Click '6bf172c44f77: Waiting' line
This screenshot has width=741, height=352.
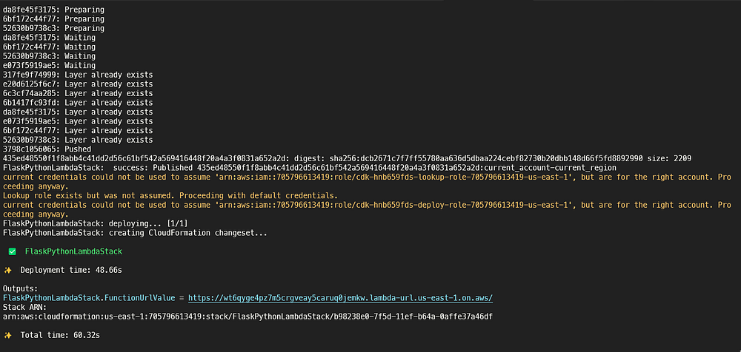click(x=49, y=47)
